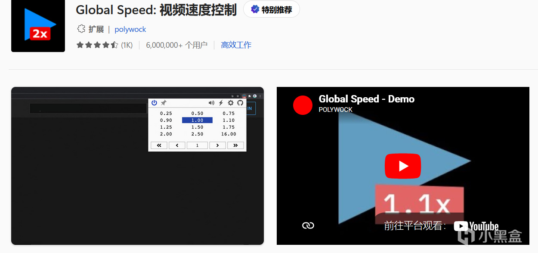
Task: Click the copy link icon on video
Action: click(x=308, y=225)
